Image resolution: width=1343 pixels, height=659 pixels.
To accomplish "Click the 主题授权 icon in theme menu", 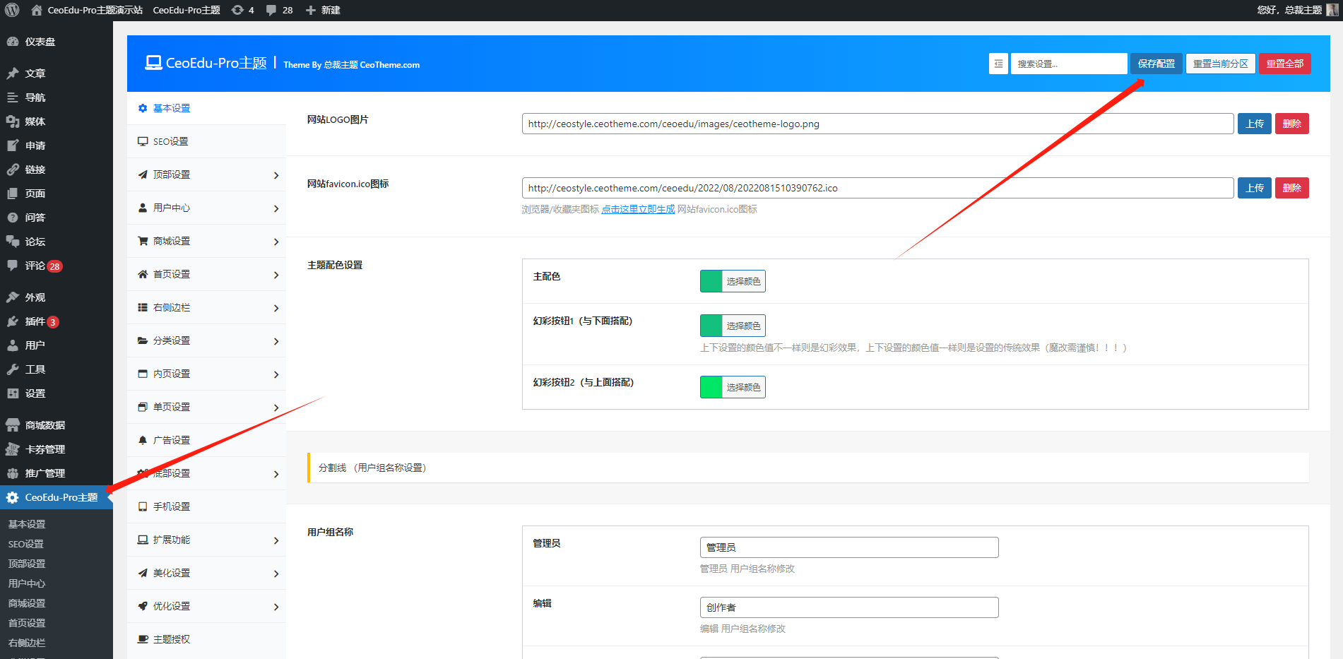I will pyautogui.click(x=143, y=639).
